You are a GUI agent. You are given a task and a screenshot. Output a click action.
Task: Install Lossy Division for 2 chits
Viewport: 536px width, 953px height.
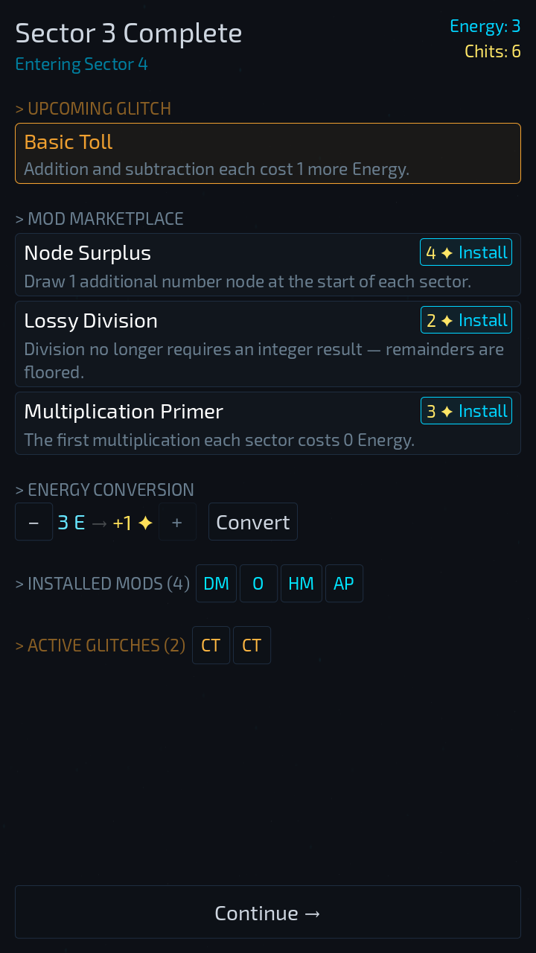[466, 321]
